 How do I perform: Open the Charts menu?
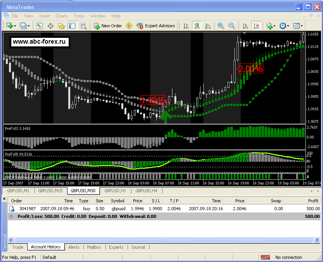tap(62, 16)
